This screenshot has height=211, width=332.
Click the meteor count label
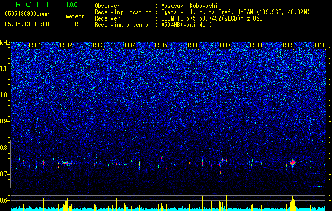pos(75,16)
